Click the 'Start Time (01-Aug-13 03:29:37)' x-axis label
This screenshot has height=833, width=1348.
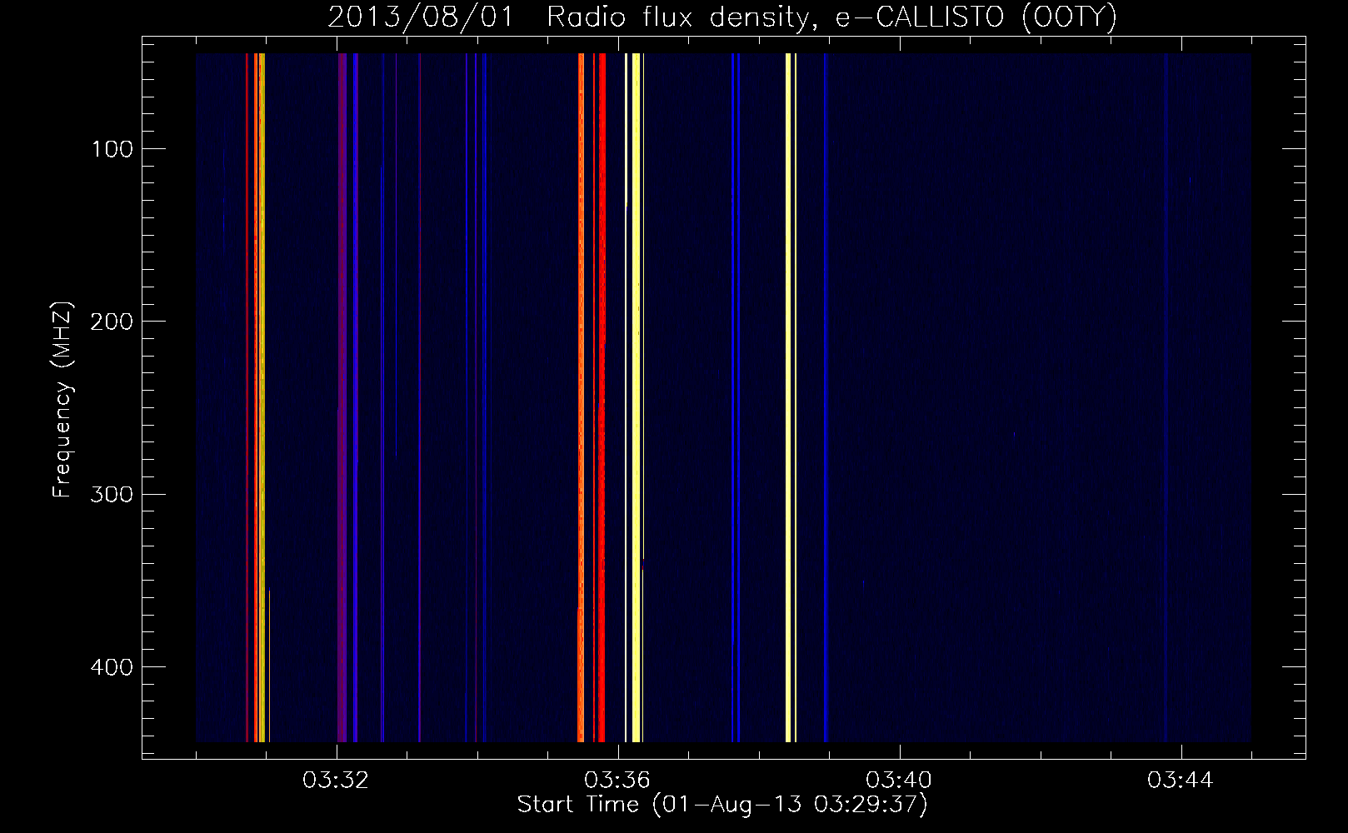pos(722,805)
